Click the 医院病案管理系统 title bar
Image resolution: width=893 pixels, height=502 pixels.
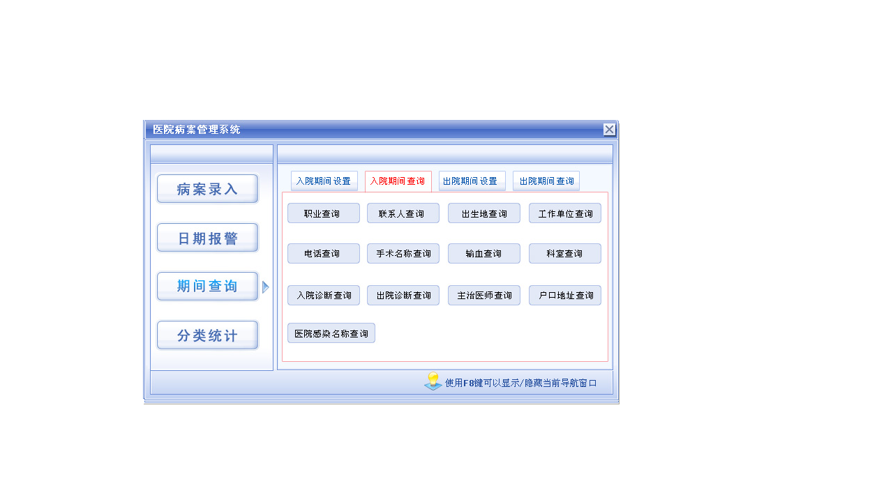(349, 130)
